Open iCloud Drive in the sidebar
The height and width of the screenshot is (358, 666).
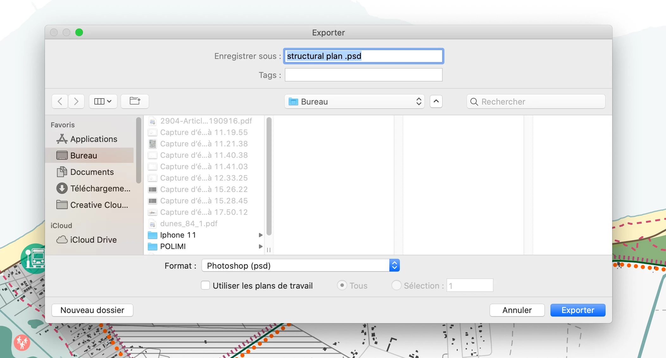(93, 240)
